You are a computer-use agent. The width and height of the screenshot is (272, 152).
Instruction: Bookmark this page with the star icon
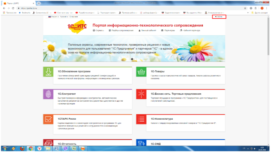pyautogui.click(x=245, y=8)
